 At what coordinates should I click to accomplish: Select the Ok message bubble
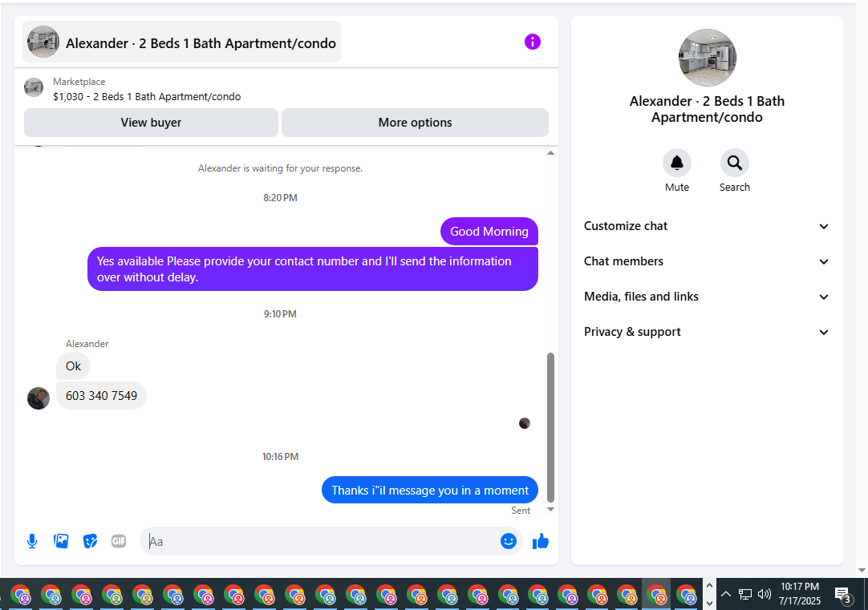[x=73, y=366]
